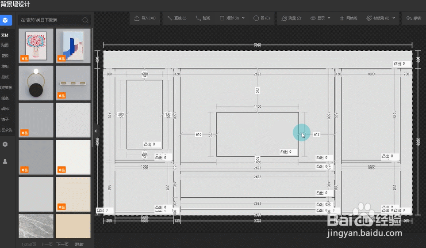The height and width of the screenshot is (248, 426).
Task: Click the 1400 dimension above the center rectangle
Action: point(257,106)
